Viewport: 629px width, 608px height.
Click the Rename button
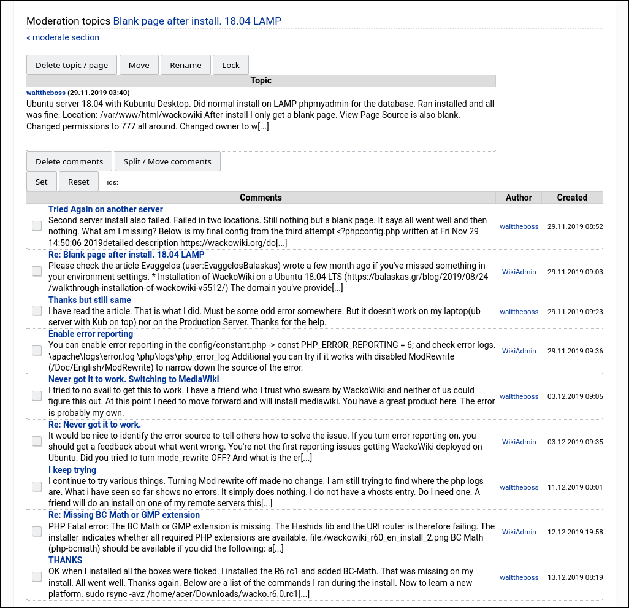[186, 65]
